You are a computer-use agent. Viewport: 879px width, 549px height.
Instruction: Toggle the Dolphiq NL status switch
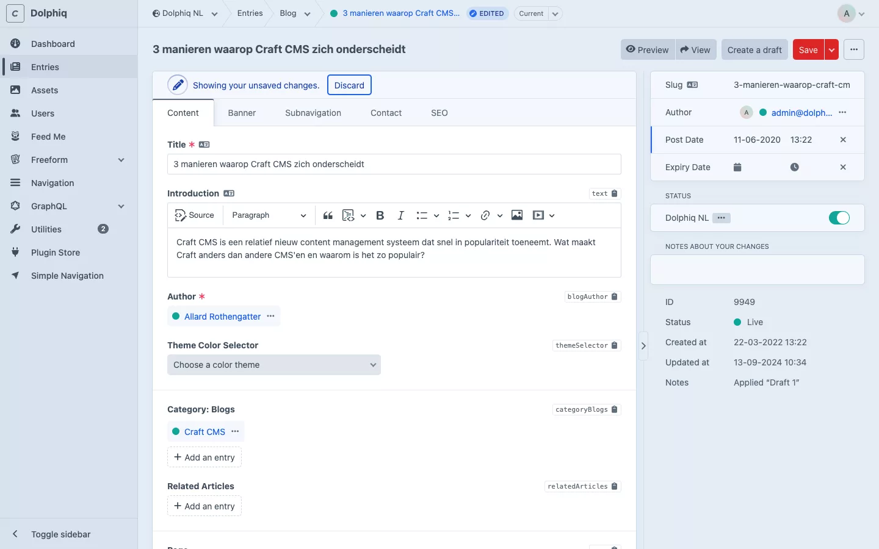(x=839, y=218)
